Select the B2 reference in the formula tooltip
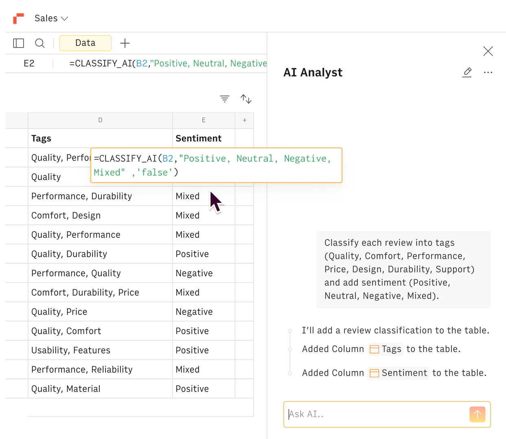Image resolution: width=506 pixels, height=439 pixels. pyautogui.click(x=168, y=159)
